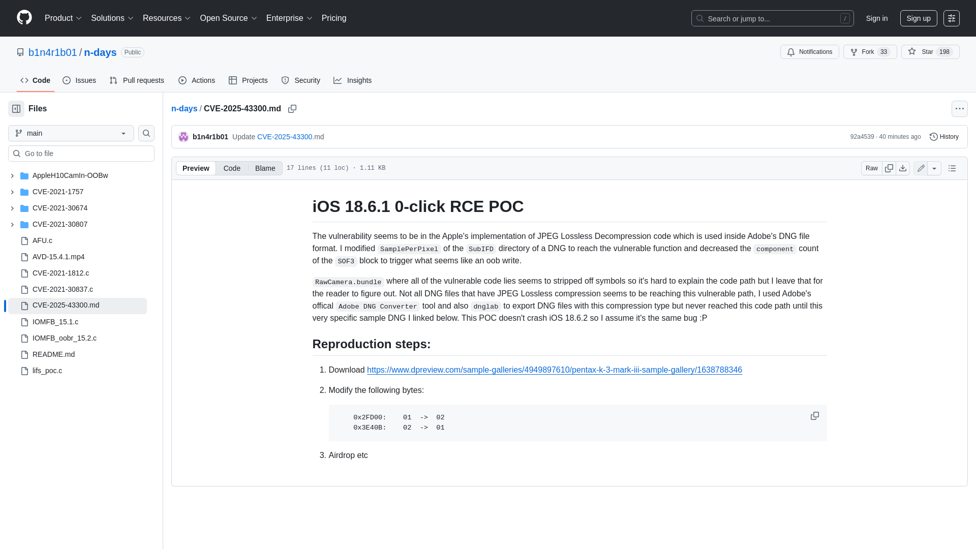Edit this file with the pencil icon
The height and width of the screenshot is (549, 976).
point(921,168)
